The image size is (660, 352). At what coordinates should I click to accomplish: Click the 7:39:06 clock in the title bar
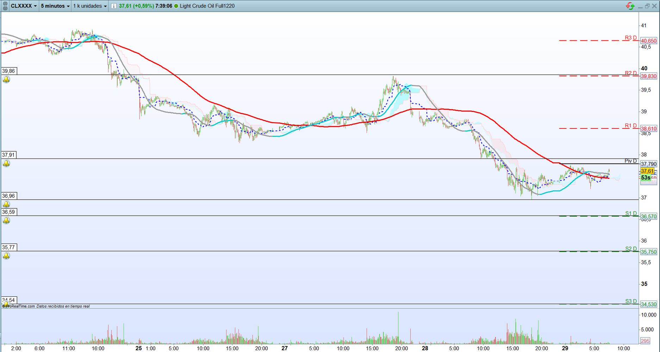[164, 6]
